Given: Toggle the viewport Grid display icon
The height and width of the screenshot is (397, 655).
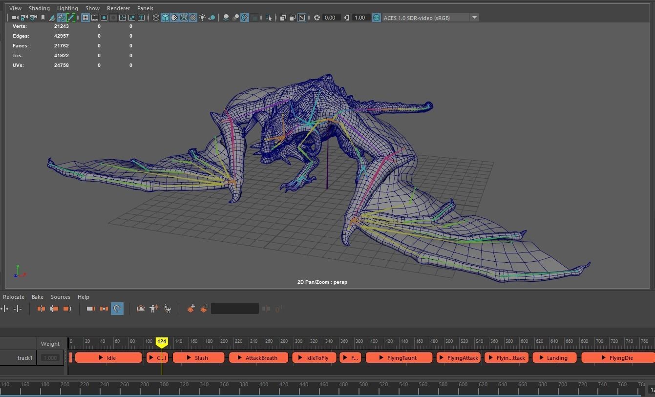Looking at the screenshot, I should coord(85,18).
